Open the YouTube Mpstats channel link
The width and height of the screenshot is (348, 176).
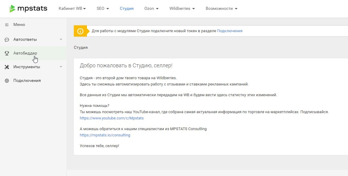pyautogui.click(x=112, y=118)
